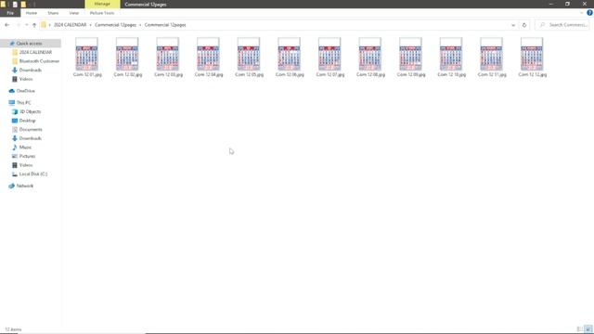This screenshot has width=594, height=334.
Task: Click New folder quick access toolbar icon
Action: pyautogui.click(x=23, y=4)
